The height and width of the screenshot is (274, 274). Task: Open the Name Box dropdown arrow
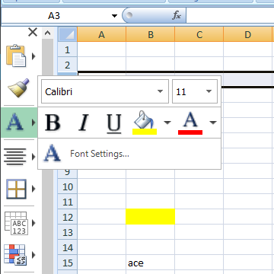pos(114,16)
